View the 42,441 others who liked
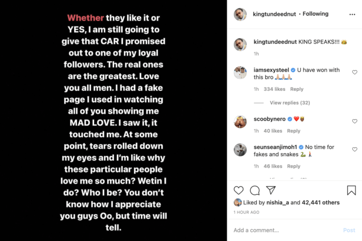Image resolution: width=362 pixels, height=241 pixels. 321,203
